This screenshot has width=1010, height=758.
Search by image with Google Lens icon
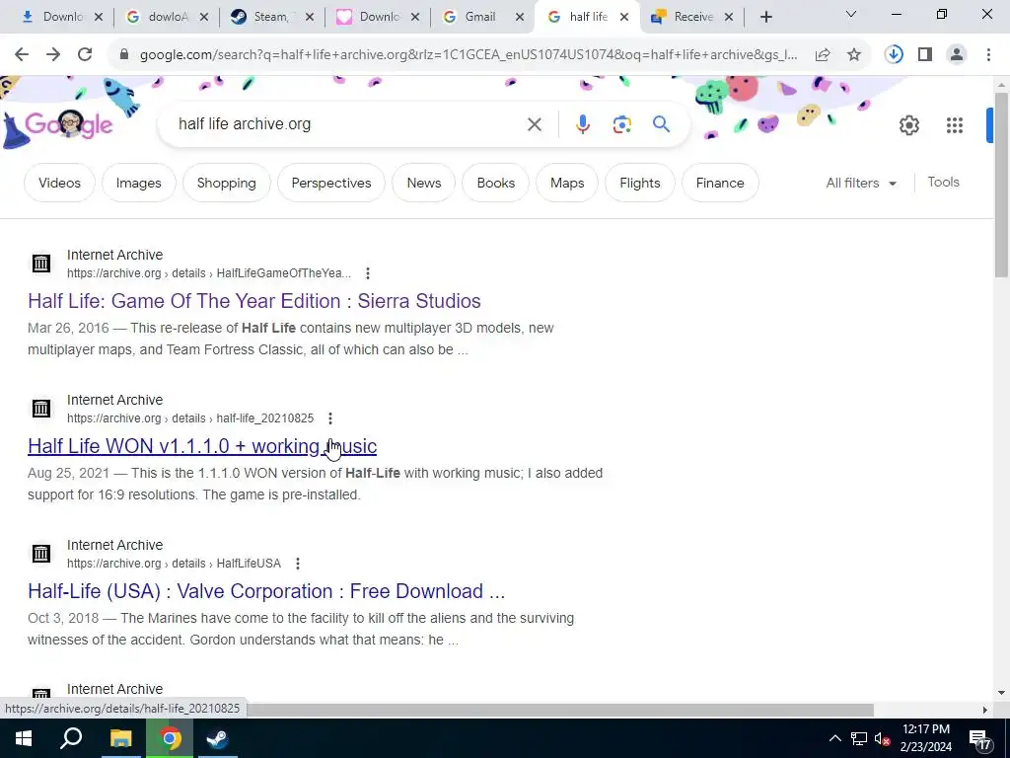[x=622, y=124]
